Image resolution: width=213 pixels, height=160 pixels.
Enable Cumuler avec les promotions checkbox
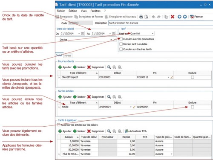121,39
